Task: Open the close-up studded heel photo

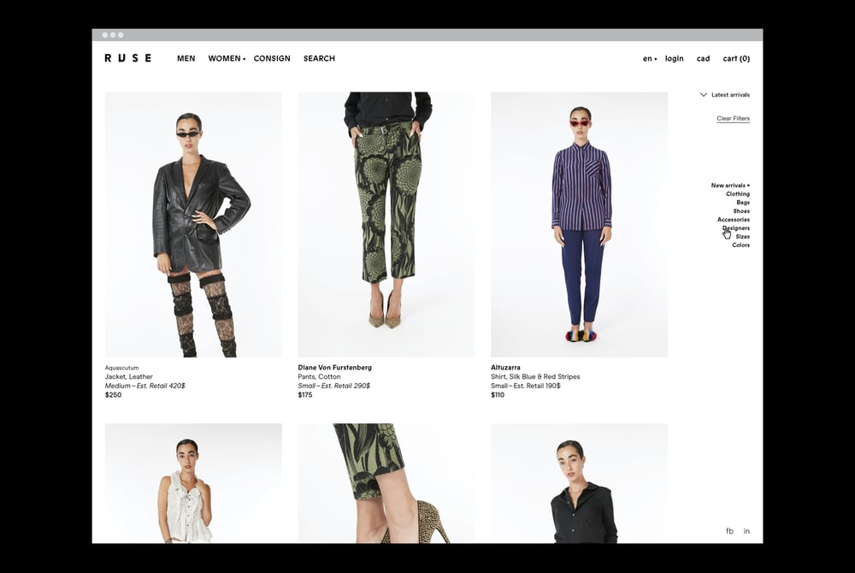Action: (x=386, y=483)
